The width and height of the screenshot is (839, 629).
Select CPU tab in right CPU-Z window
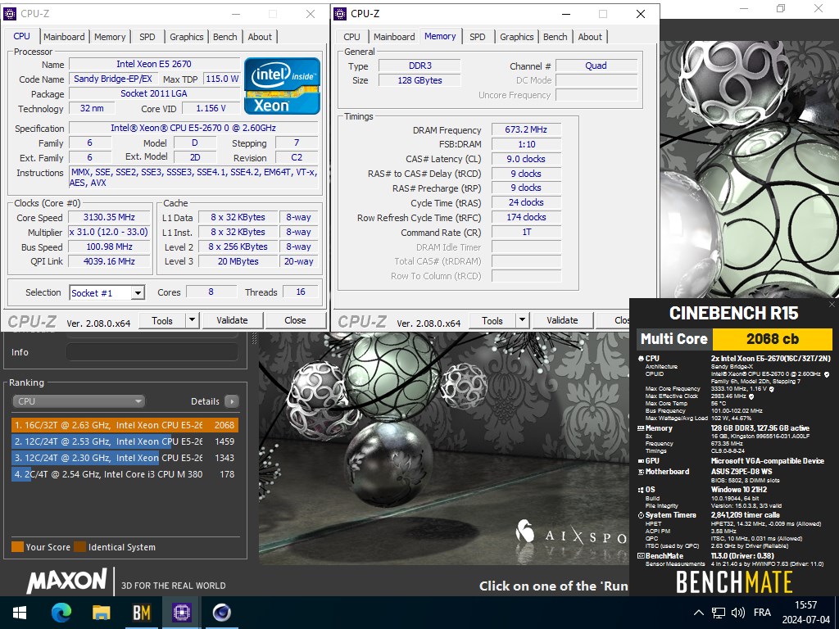[351, 37]
